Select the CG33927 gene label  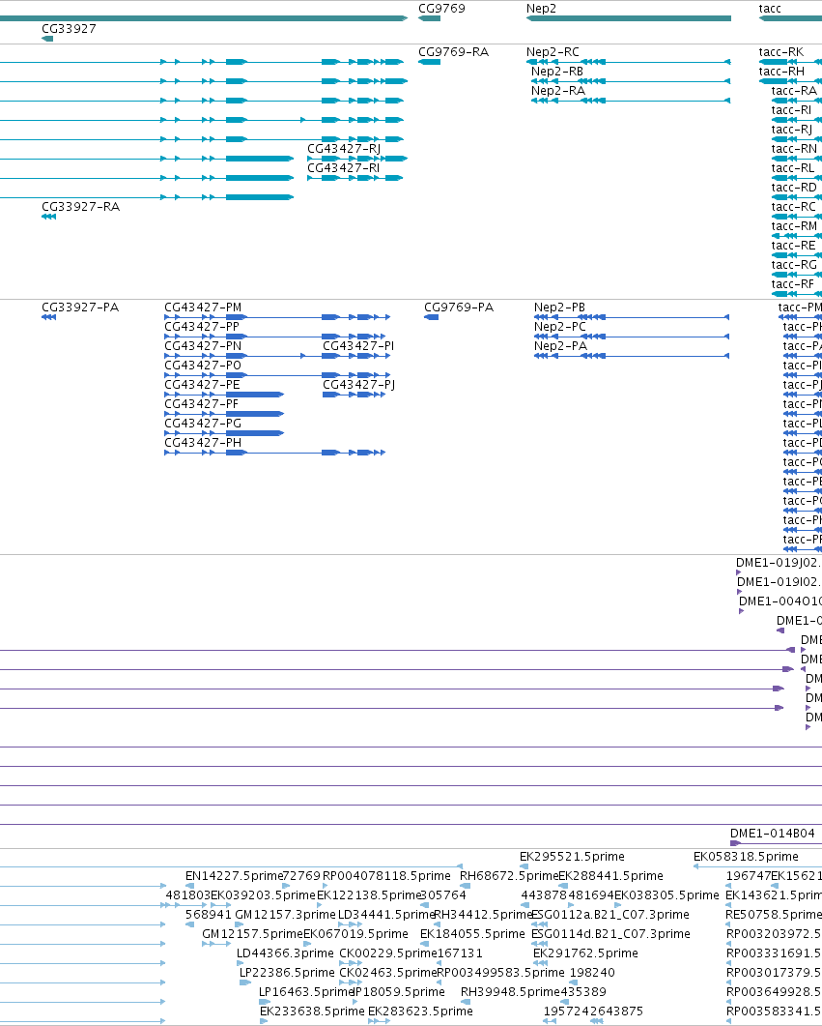tap(69, 29)
